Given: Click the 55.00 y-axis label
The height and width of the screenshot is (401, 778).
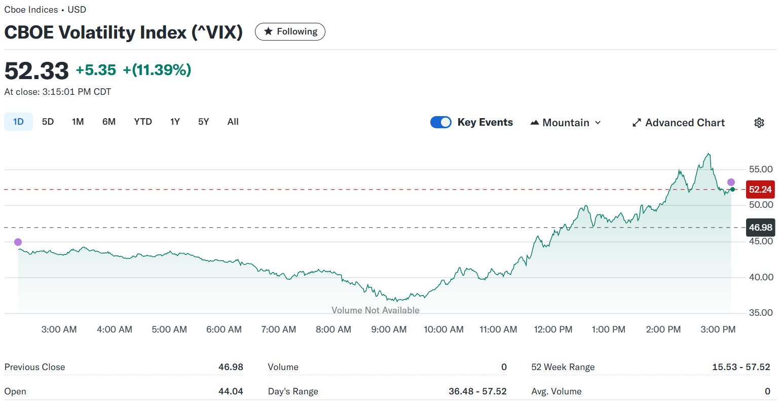Looking at the screenshot, I should (761, 169).
